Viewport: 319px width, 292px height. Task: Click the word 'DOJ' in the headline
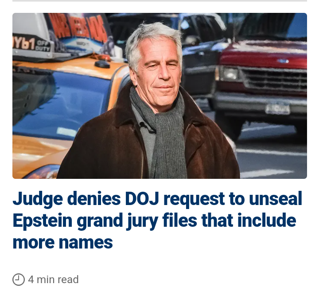coord(142,198)
